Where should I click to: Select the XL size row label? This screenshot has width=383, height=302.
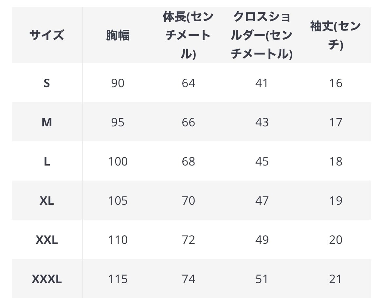47,201
